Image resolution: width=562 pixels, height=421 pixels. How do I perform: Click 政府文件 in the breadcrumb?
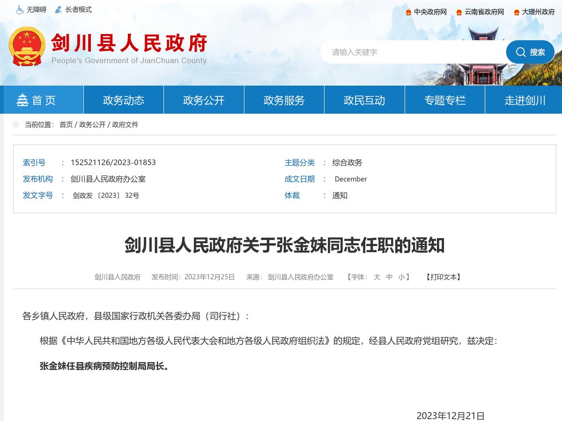(125, 124)
